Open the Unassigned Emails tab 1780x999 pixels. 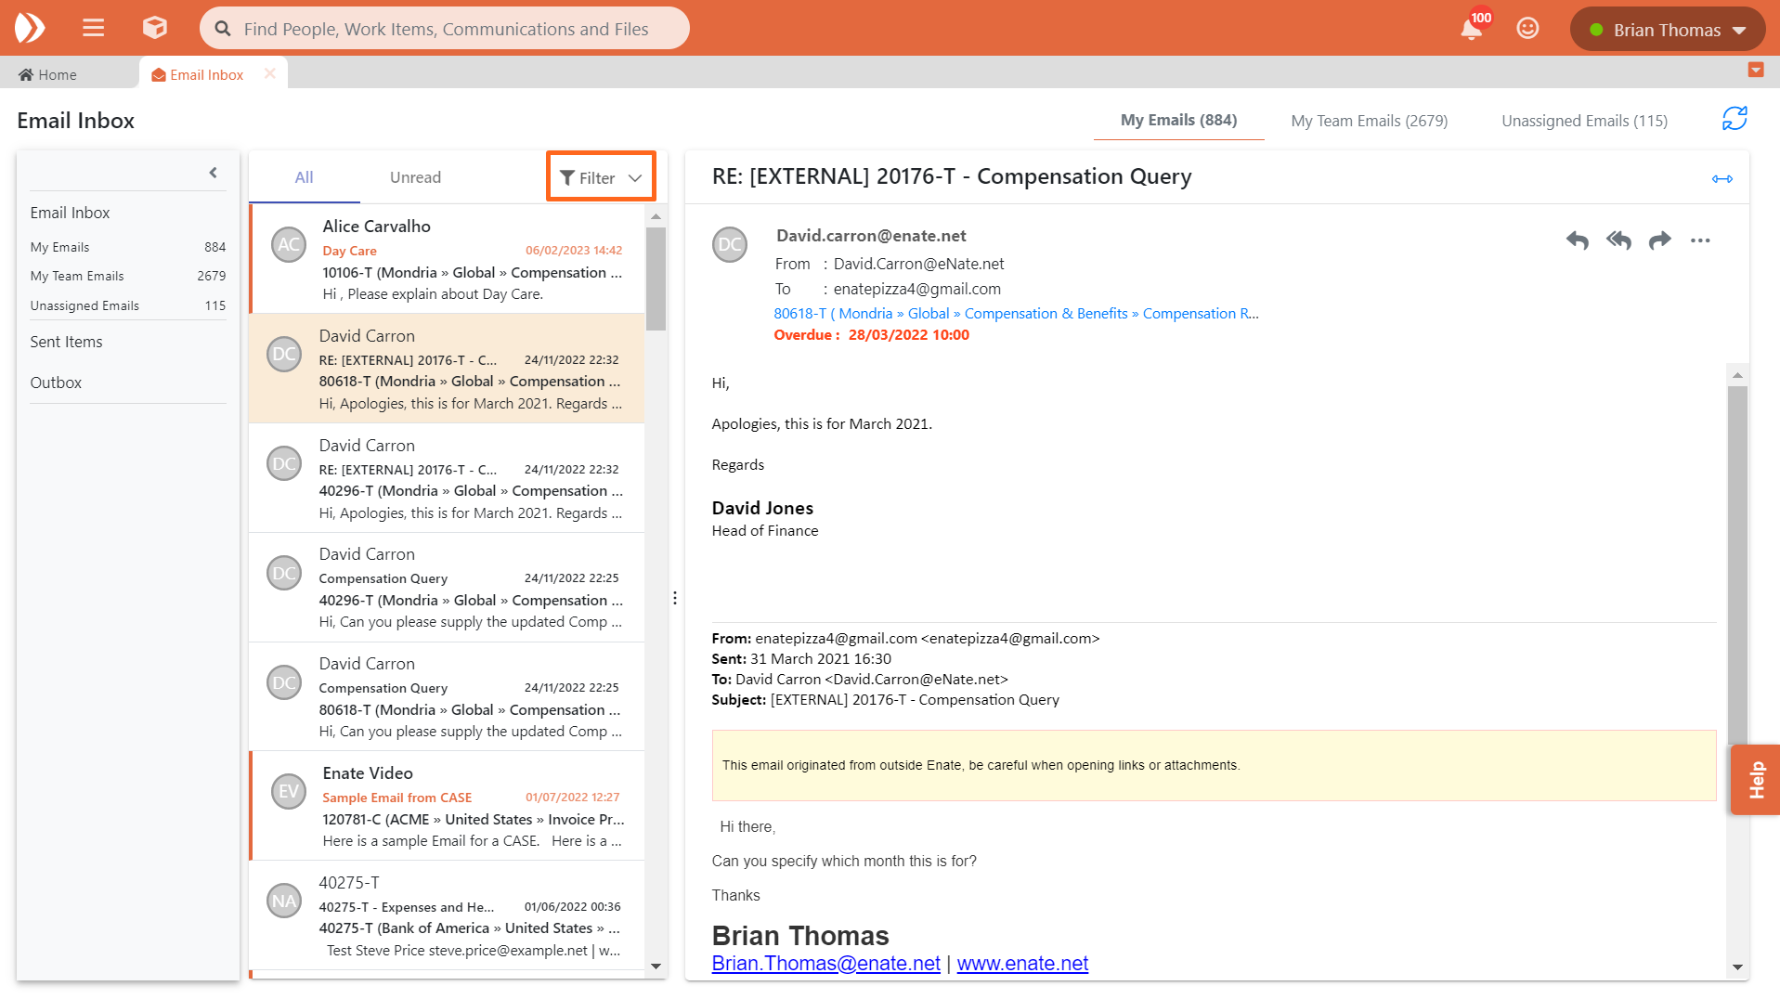(1584, 121)
